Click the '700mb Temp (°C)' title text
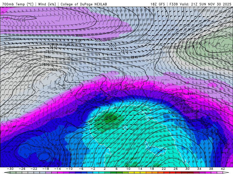Image resolution: width=233 pixels, height=174 pixels. (18, 4)
